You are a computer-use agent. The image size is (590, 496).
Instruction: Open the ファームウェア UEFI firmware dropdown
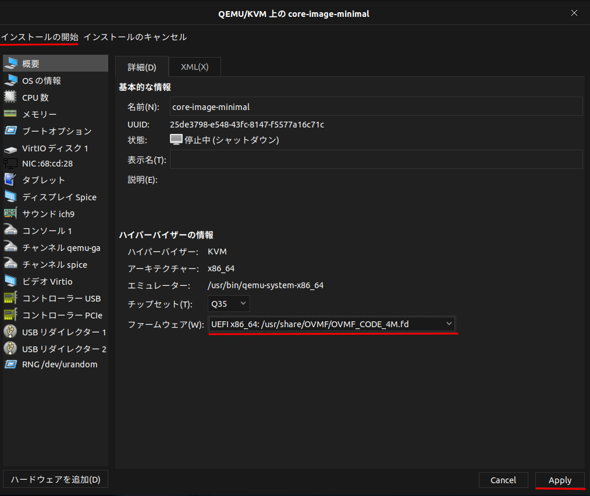pos(332,324)
